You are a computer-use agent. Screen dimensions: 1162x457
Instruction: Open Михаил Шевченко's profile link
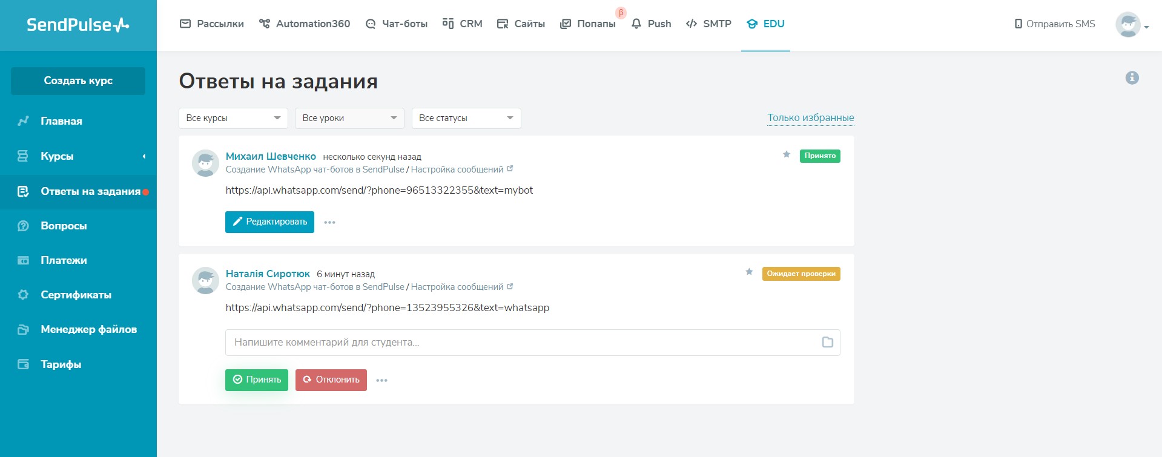(x=271, y=156)
